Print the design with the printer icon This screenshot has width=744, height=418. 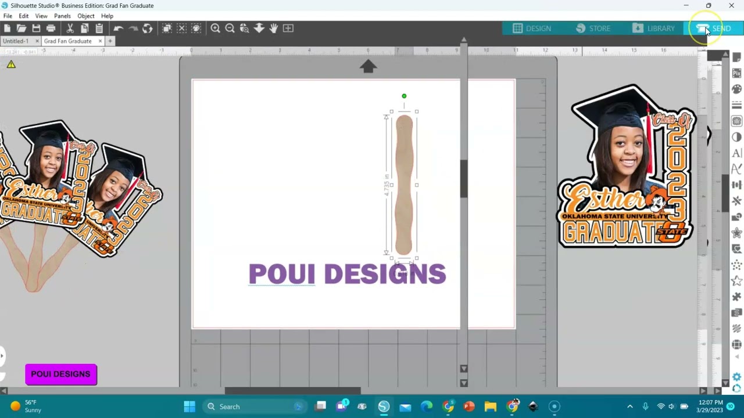click(51, 28)
